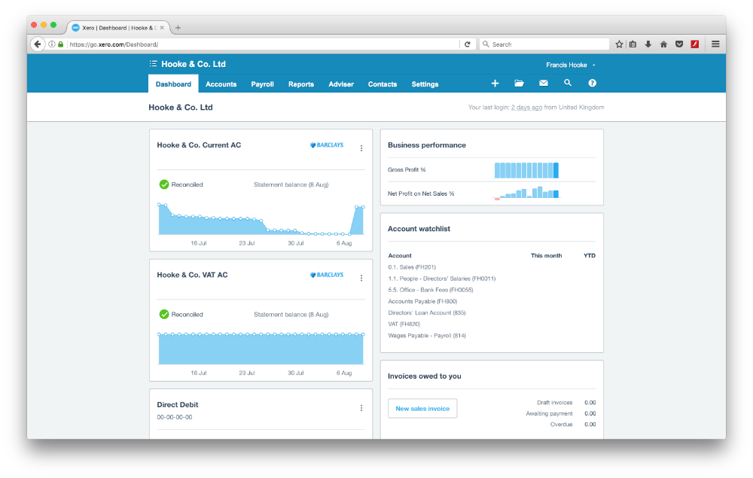Open the Hooke & Co. Current AC title
Image resolution: width=753 pixels, height=478 pixels.
click(x=199, y=145)
